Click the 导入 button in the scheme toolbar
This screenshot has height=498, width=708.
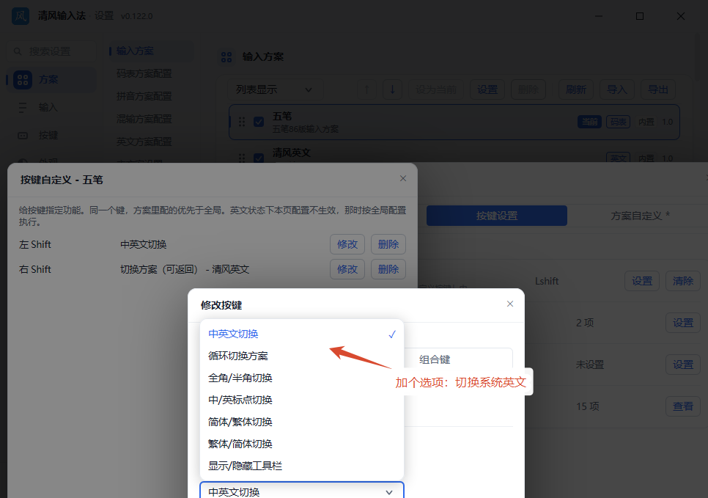(617, 89)
